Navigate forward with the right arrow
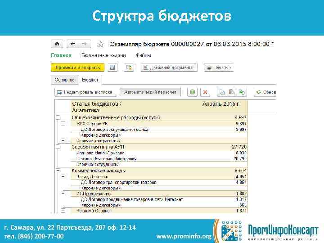Screen dimensions: 324x243 pyautogui.click(x=85, y=44)
